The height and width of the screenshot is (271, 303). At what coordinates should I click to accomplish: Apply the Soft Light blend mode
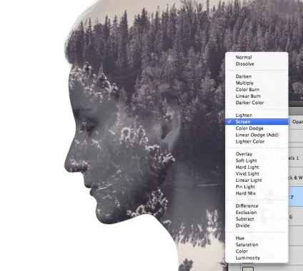coord(257,160)
